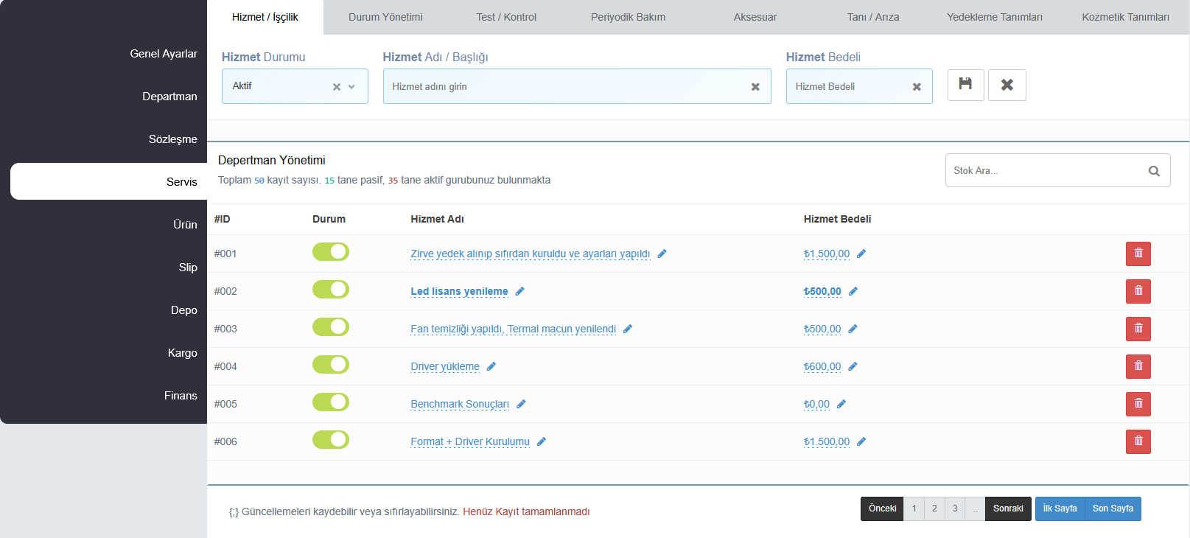The height and width of the screenshot is (538, 1190).
Task: Expand the Hizmet Durumu dropdown arrow
Action: click(351, 87)
